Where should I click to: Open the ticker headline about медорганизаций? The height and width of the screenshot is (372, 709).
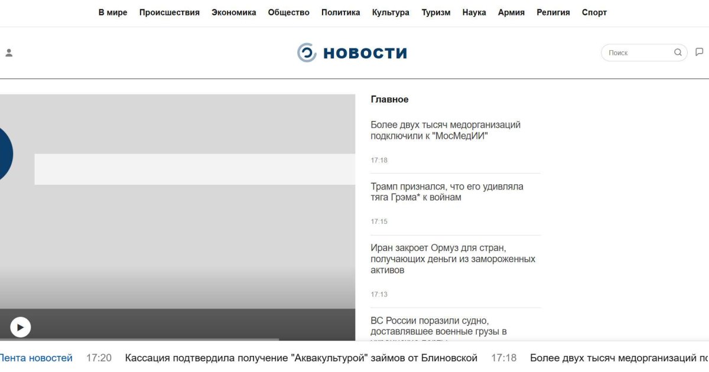[x=619, y=358]
